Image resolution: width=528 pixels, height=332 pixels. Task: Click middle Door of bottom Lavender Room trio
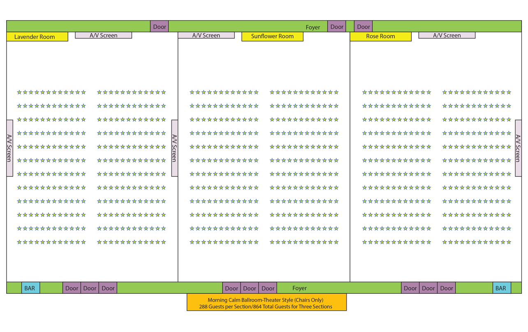90,288
